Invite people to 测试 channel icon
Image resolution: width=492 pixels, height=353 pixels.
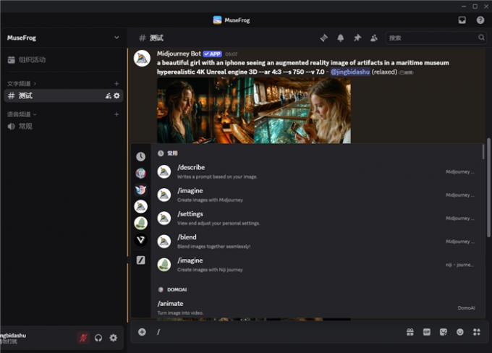(x=109, y=95)
